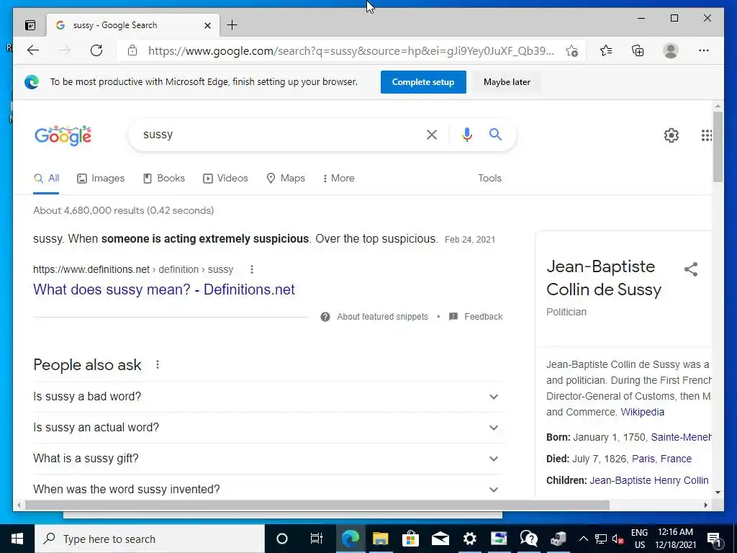Open Google quick settings gear
737x553 pixels.
(672, 135)
